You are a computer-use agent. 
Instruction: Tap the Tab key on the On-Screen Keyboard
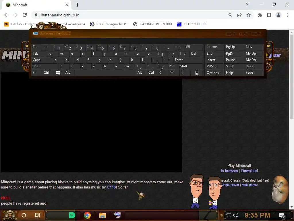point(39,54)
